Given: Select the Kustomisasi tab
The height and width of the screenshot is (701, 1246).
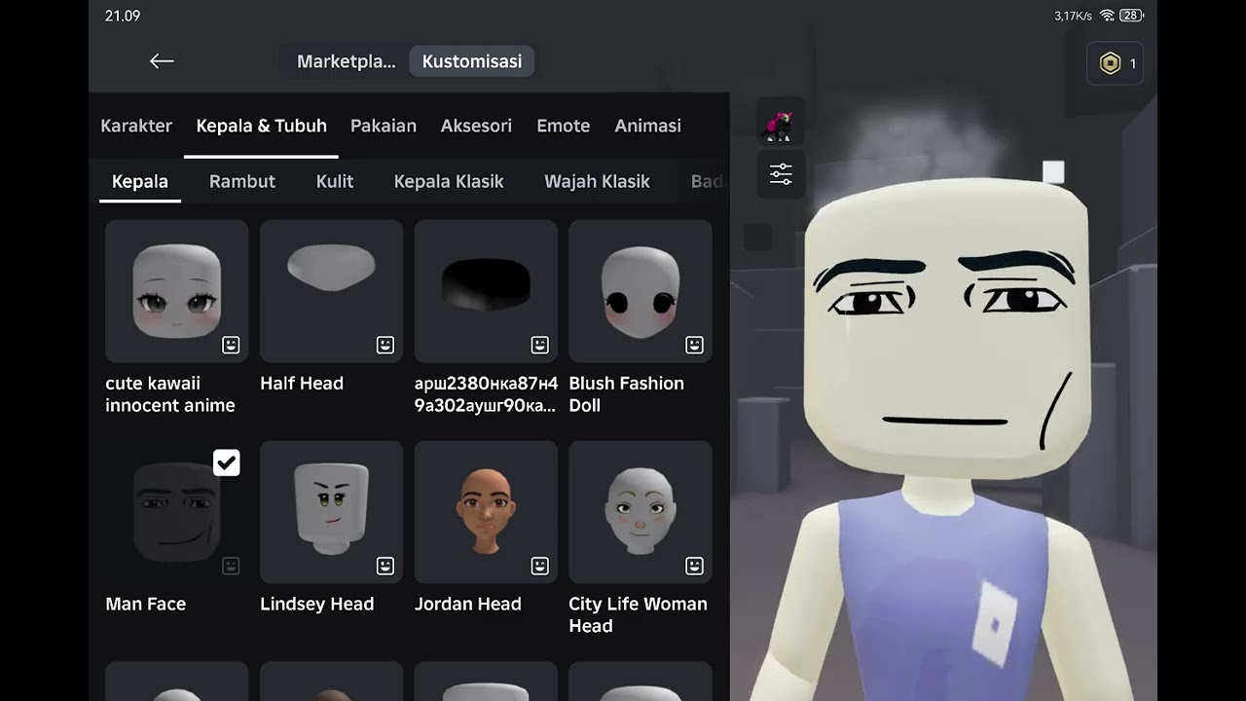Looking at the screenshot, I should (472, 61).
